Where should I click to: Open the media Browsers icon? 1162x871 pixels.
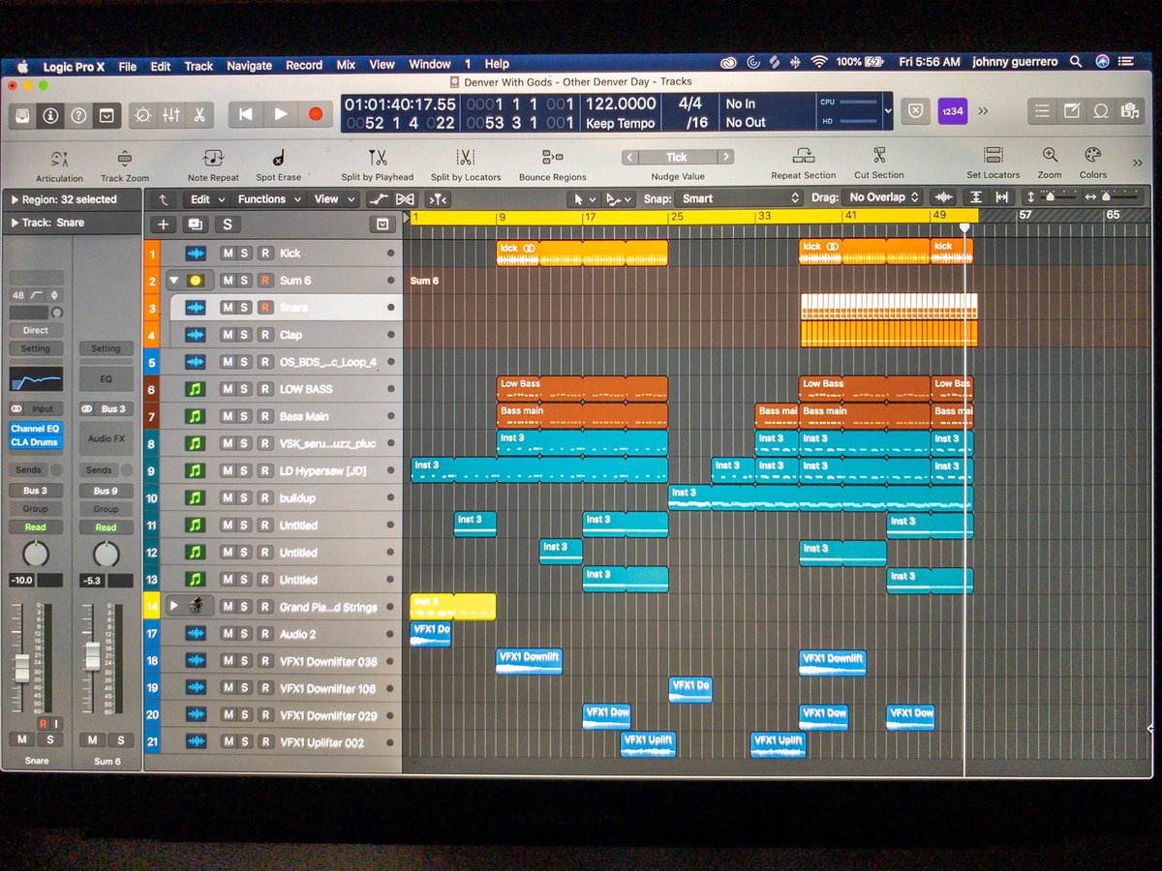(x=1130, y=110)
